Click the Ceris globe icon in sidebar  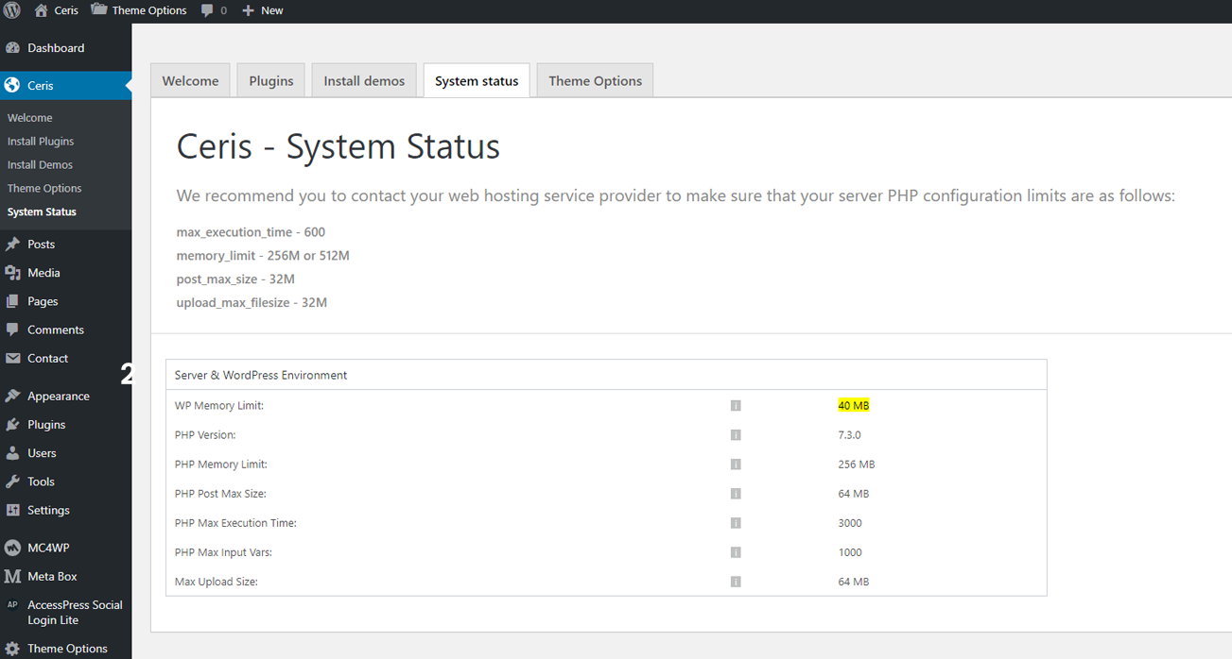click(x=12, y=85)
